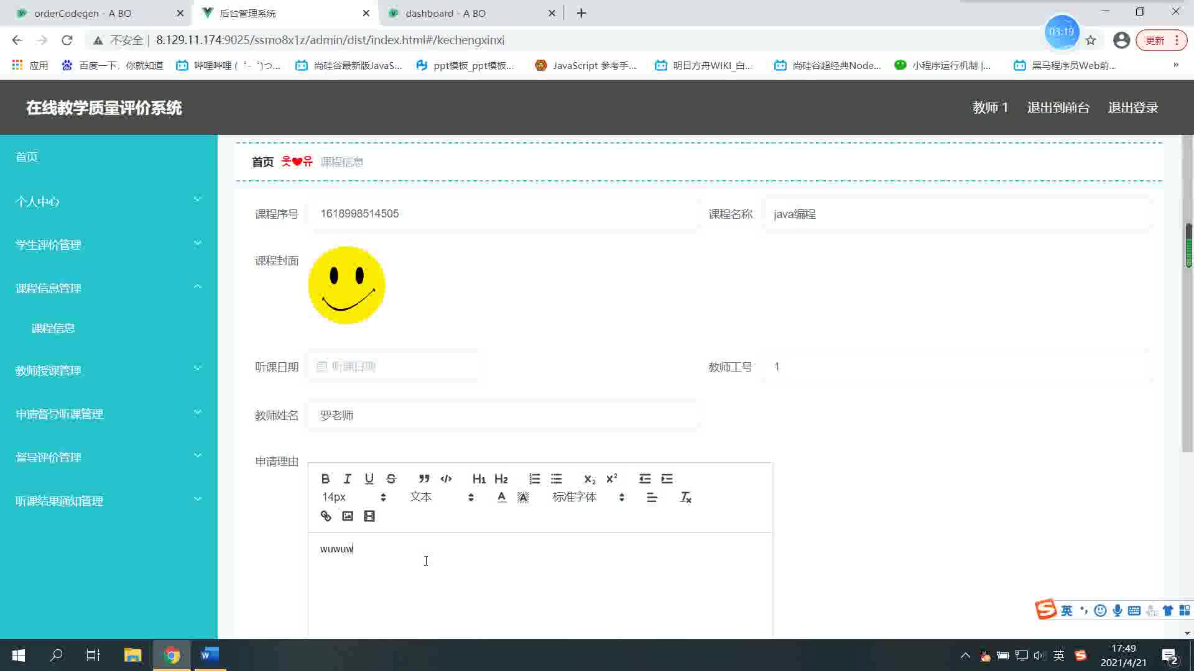Image resolution: width=1194 pixels, height=671 pixels.
Task: Toggle strikethrough formatting button
Action: point(391,478)
